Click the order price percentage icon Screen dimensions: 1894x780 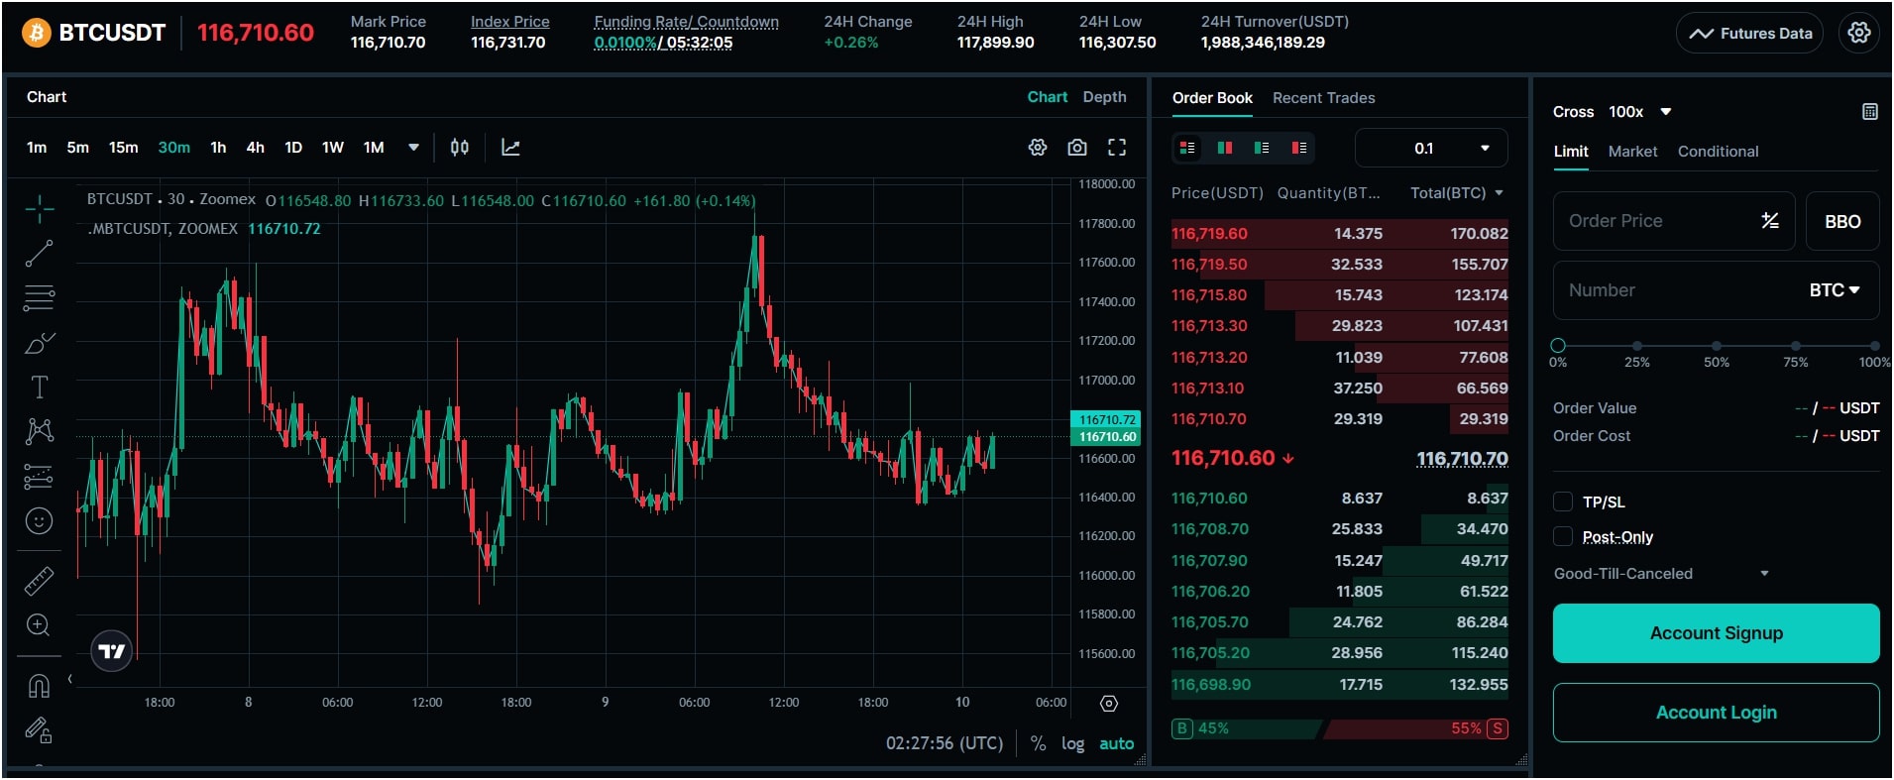click(x=1770, y=221)
